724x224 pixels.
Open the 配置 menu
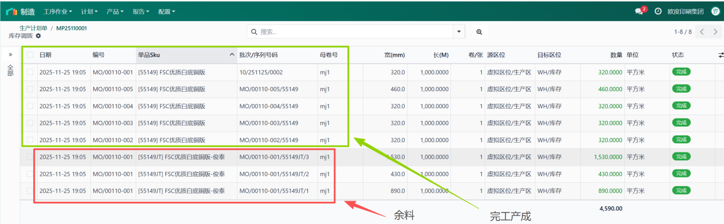166,11
